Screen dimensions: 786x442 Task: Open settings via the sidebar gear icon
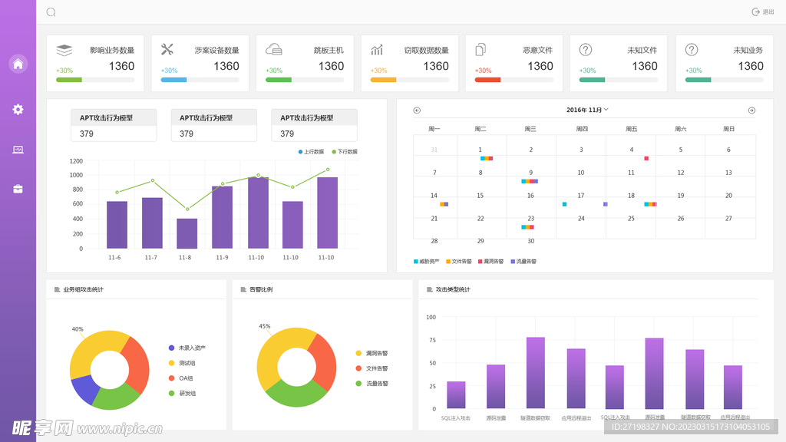[x=18, y=109]
